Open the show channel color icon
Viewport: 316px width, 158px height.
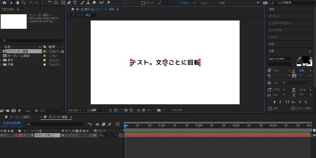tap(138, 110)
